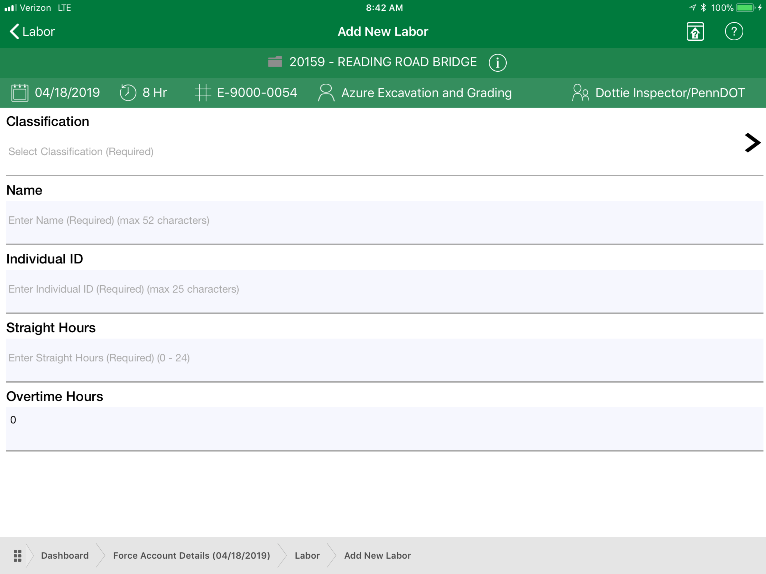
Task: Navigate to Dashboard breadcrumb
Action: pos(65,555)
